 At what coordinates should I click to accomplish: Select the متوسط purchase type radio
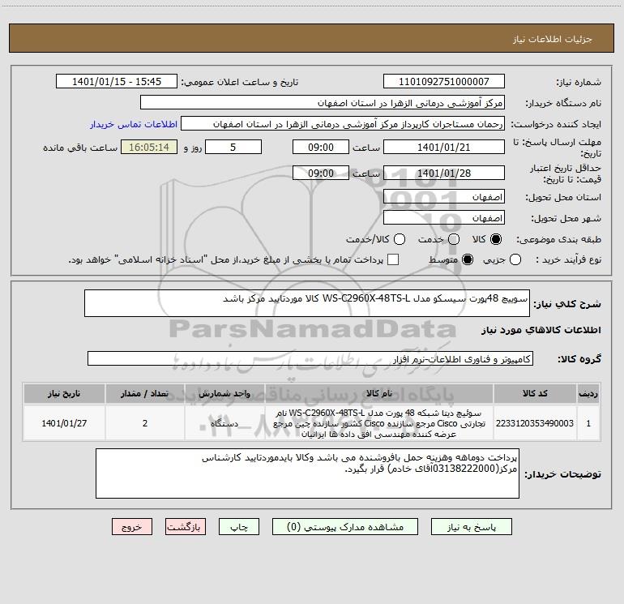coord(468,259)
